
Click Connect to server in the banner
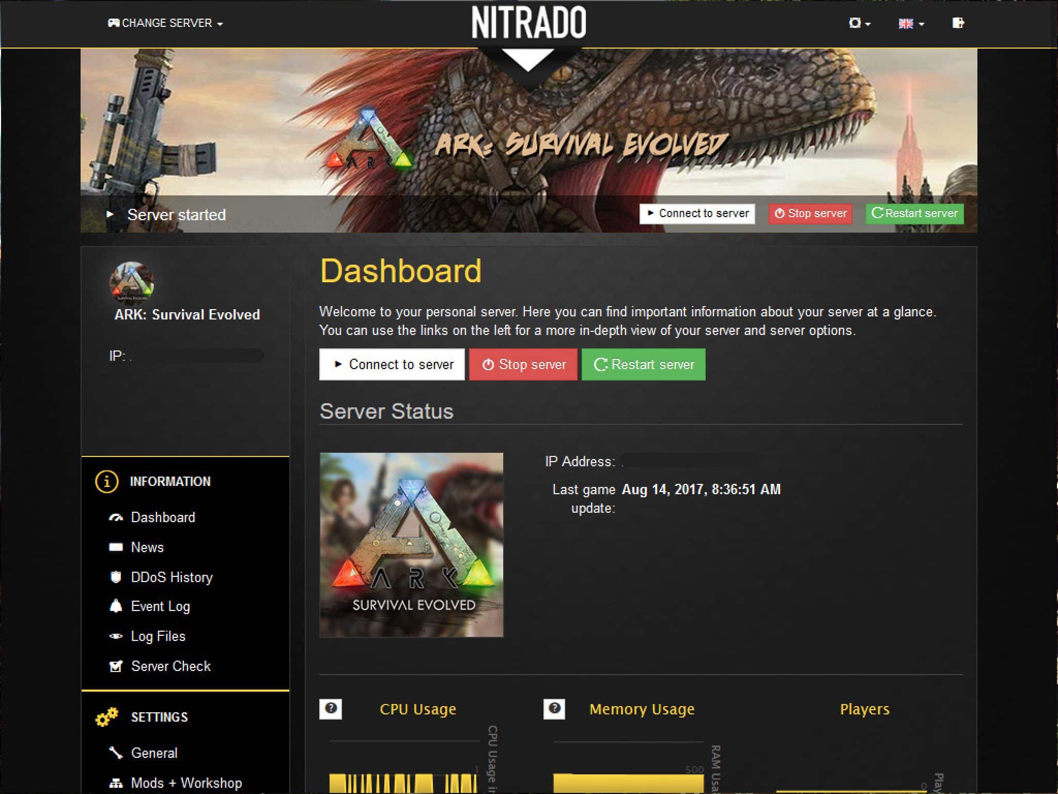click(697, 213)
